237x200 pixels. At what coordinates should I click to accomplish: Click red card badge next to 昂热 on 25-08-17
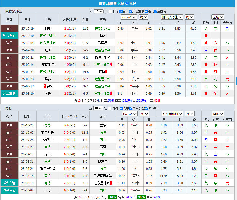(45, 86)
